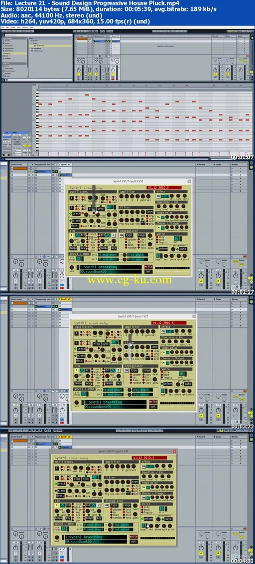Screen dimensions: 255x564
Task: Toggle Effect ON switch in Synth1, frame 00:02:17
Action: tap(158, 196)
